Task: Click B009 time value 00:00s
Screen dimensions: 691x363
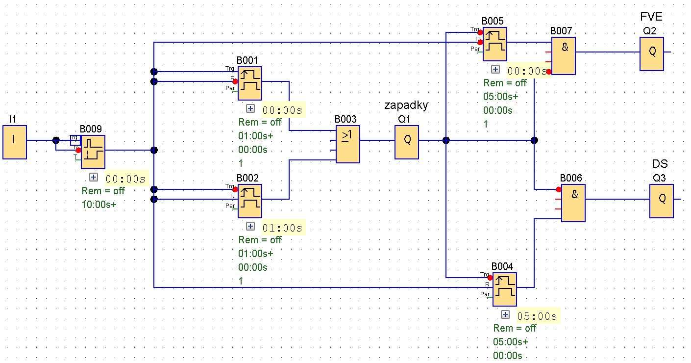Action: click(125, 179)
